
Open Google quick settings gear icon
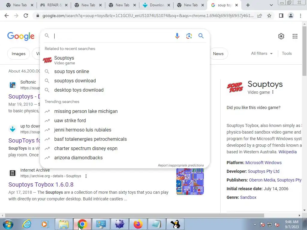(x=281, y=36)
